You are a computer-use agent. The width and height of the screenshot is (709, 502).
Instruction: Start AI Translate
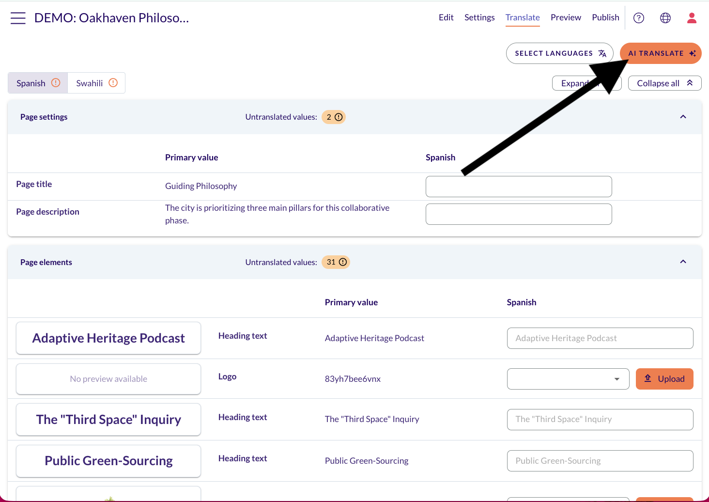(661, 53)
